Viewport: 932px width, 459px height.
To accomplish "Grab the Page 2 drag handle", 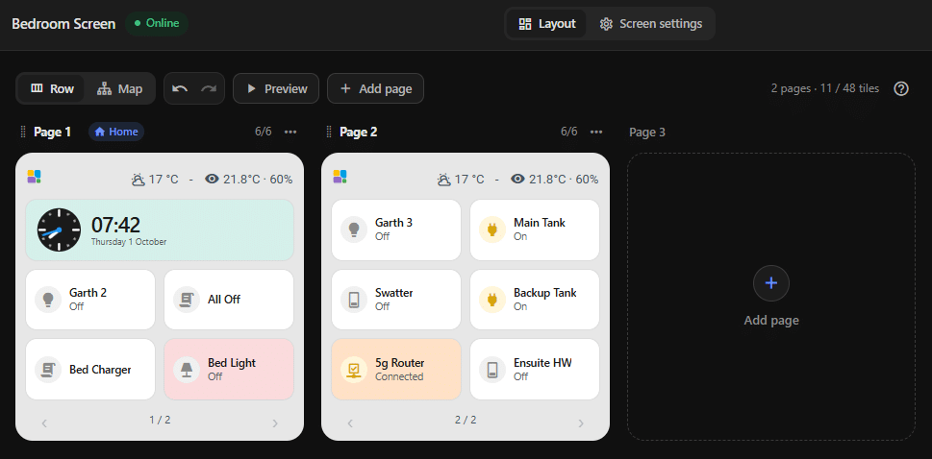I will coord(329,132).
